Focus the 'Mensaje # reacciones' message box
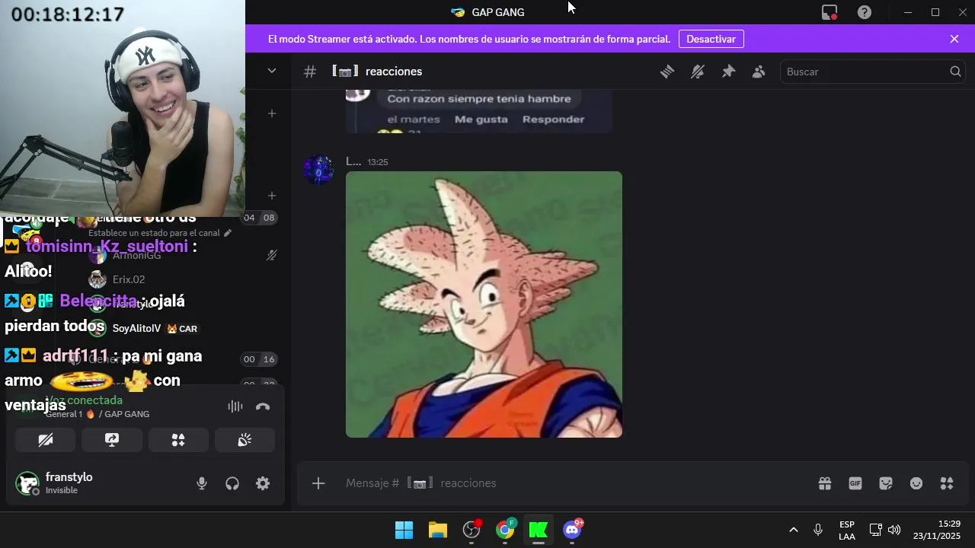975x548 pixels. 571,483
